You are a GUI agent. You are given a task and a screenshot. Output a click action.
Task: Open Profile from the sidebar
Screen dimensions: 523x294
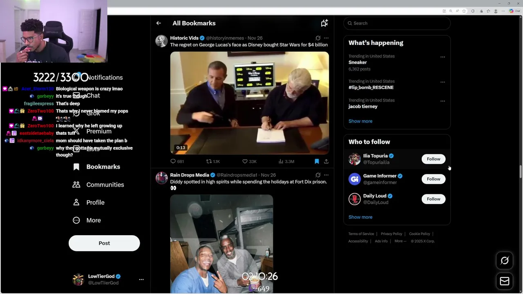click(x=88, y=203)
